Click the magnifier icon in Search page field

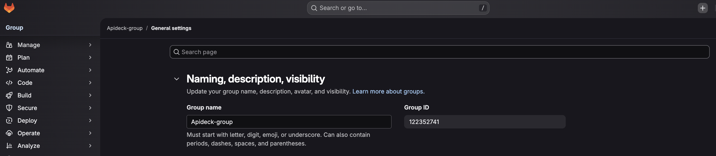(176, 52)
